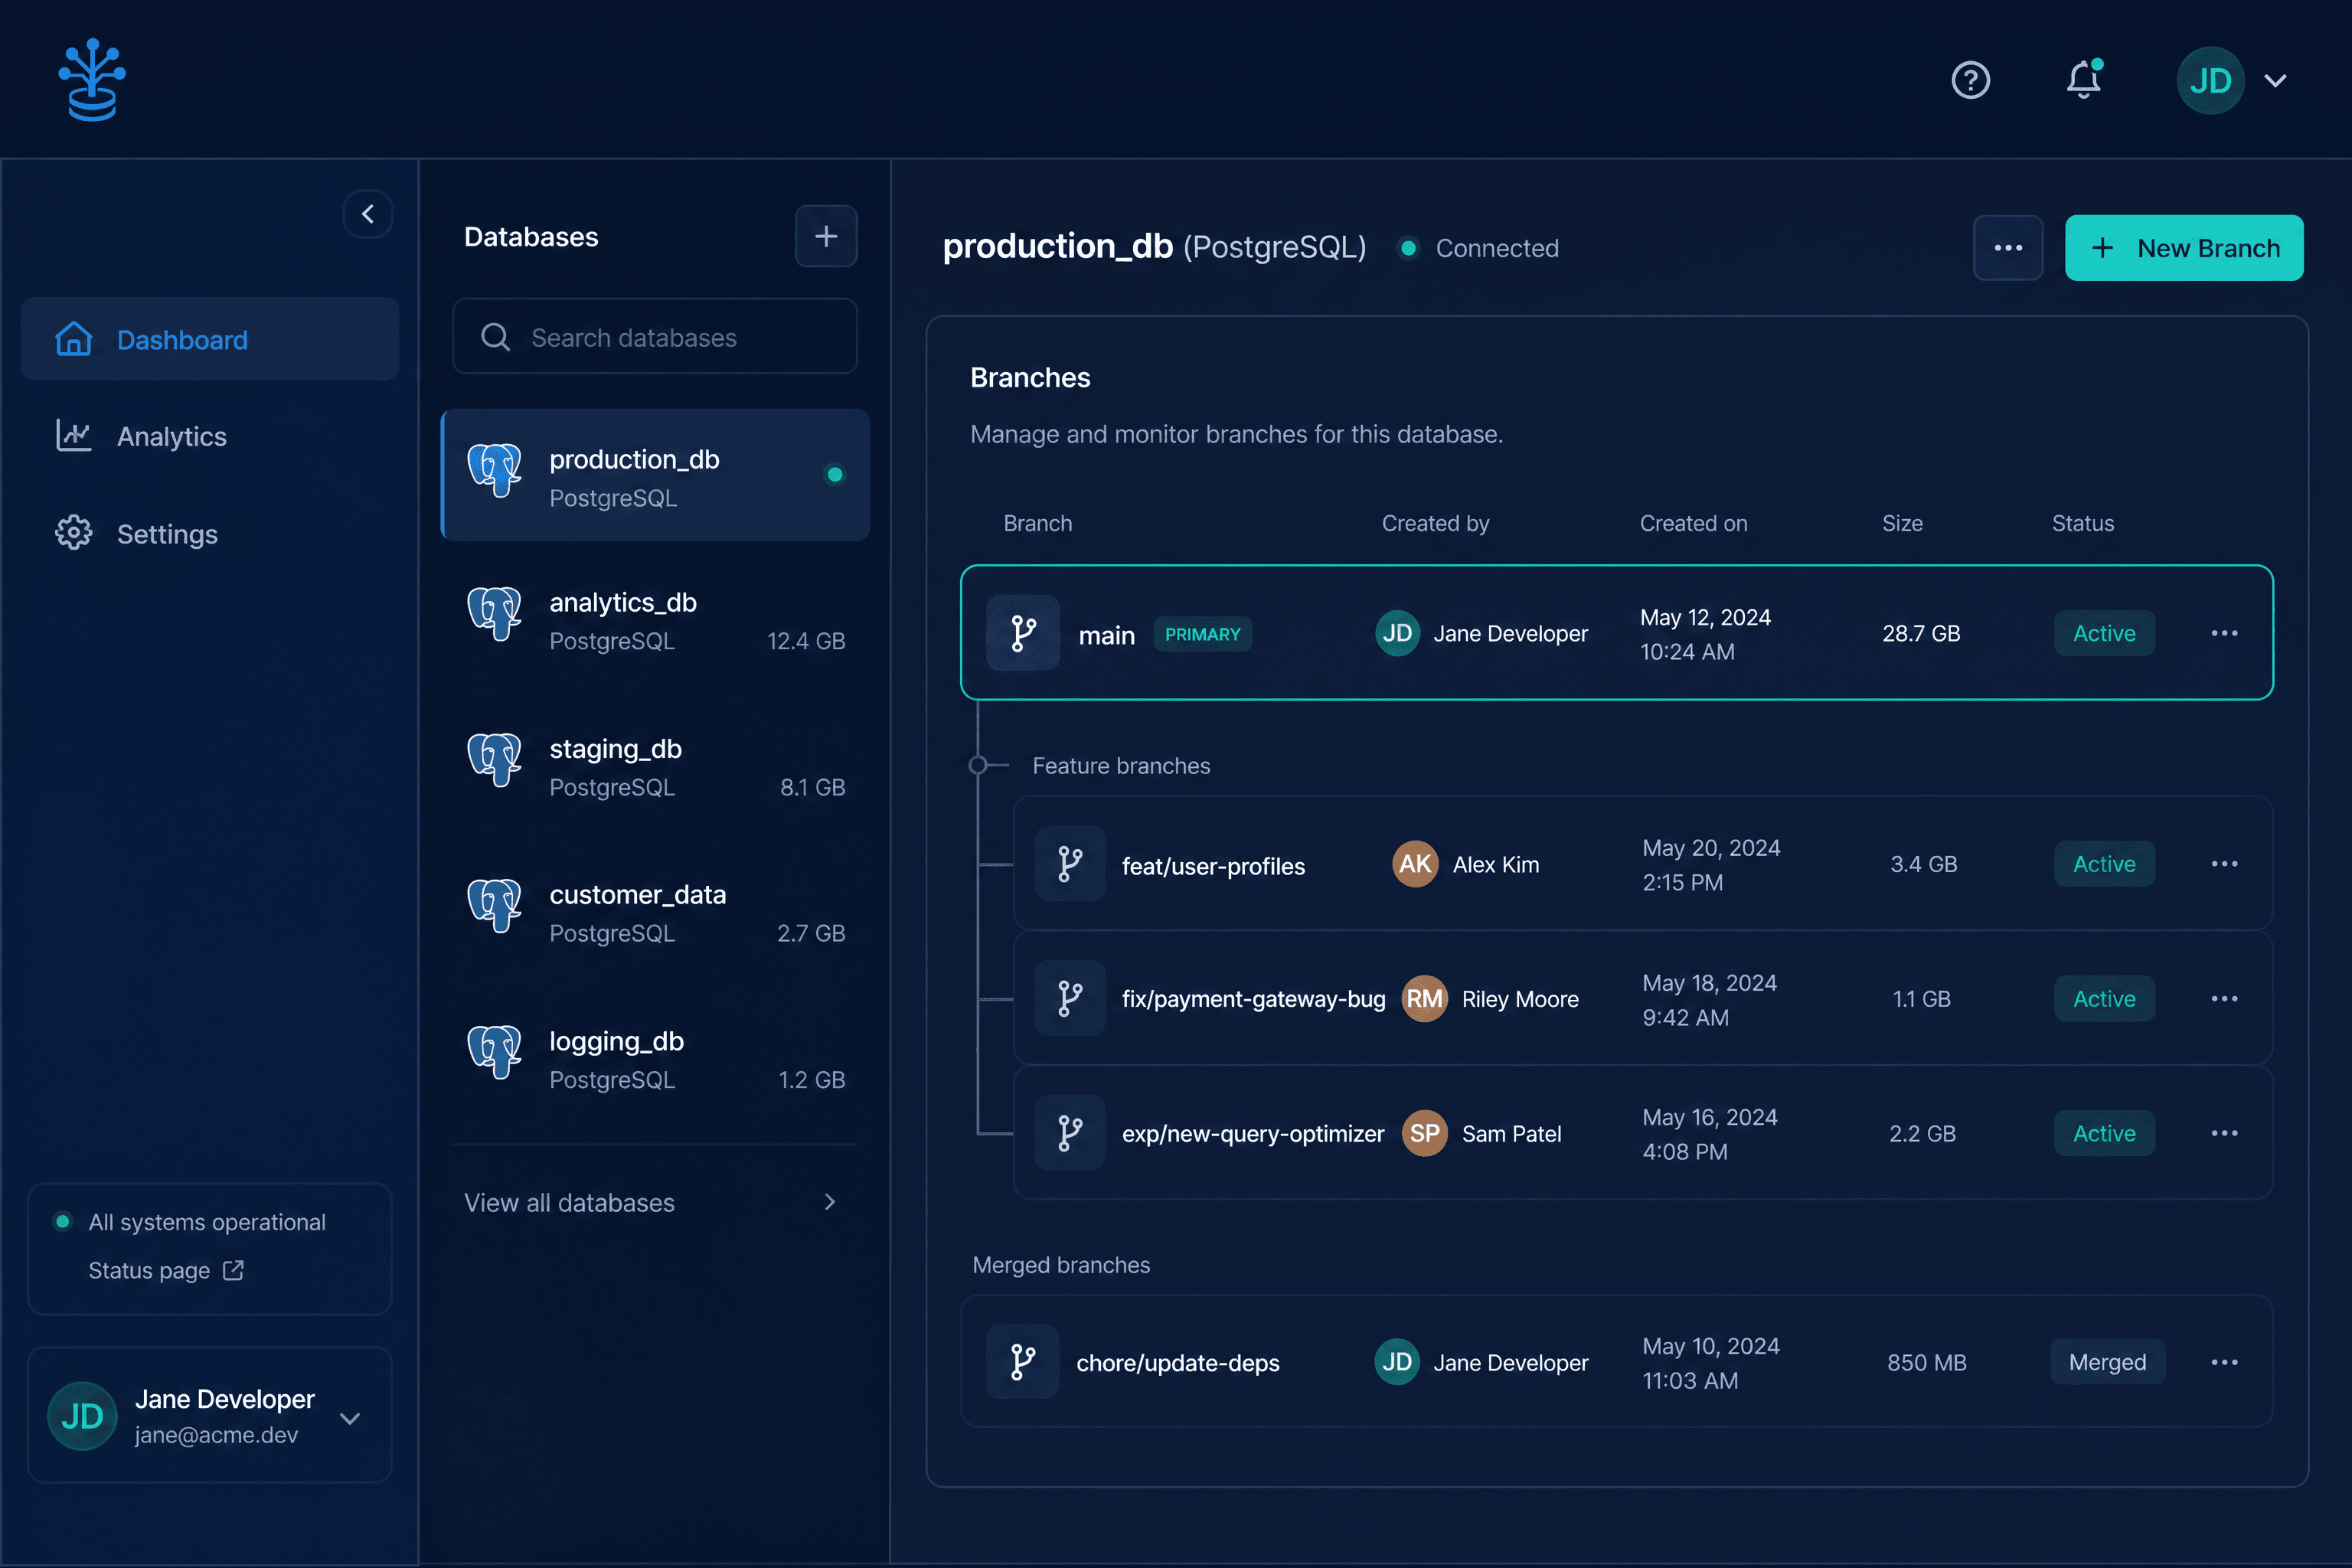Select the staging_db database

656,767
